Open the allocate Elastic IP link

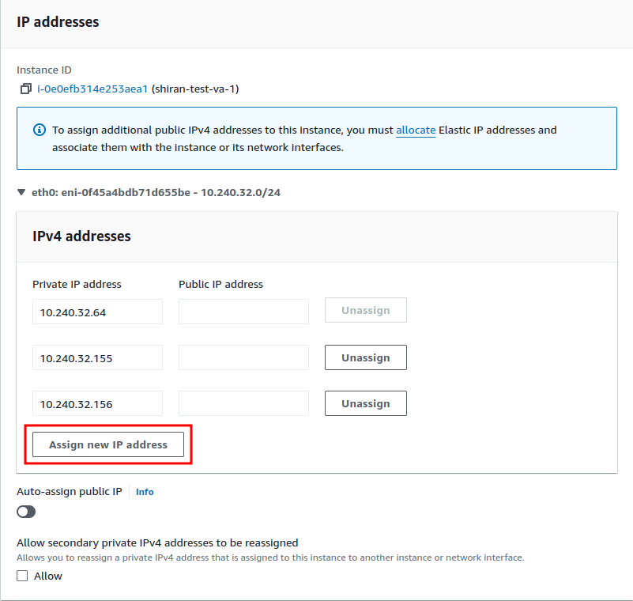coord(416,130)
